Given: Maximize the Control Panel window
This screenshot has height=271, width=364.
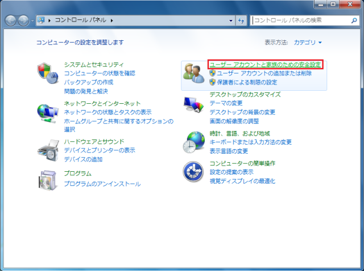Looking at the screenshot, I should click(333, 4).
